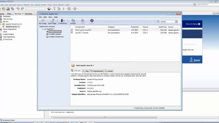219x123 pixels.
Task: Open the project configuration combo box in NetBeans toolbar
Action: (x=36, y=9)
